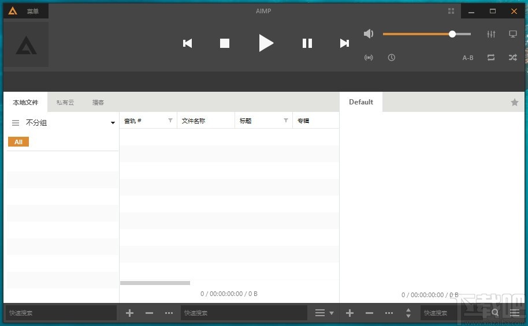Sort by the 标题 column header
This screenshot has height=326, width=528.
[246, 121]
